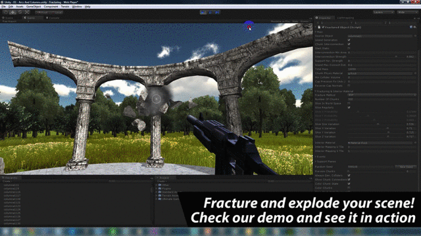Open the Edit menu

coord(11,7)
